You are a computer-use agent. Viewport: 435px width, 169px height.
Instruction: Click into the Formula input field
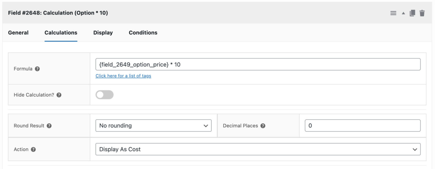[x=258, y=64]
